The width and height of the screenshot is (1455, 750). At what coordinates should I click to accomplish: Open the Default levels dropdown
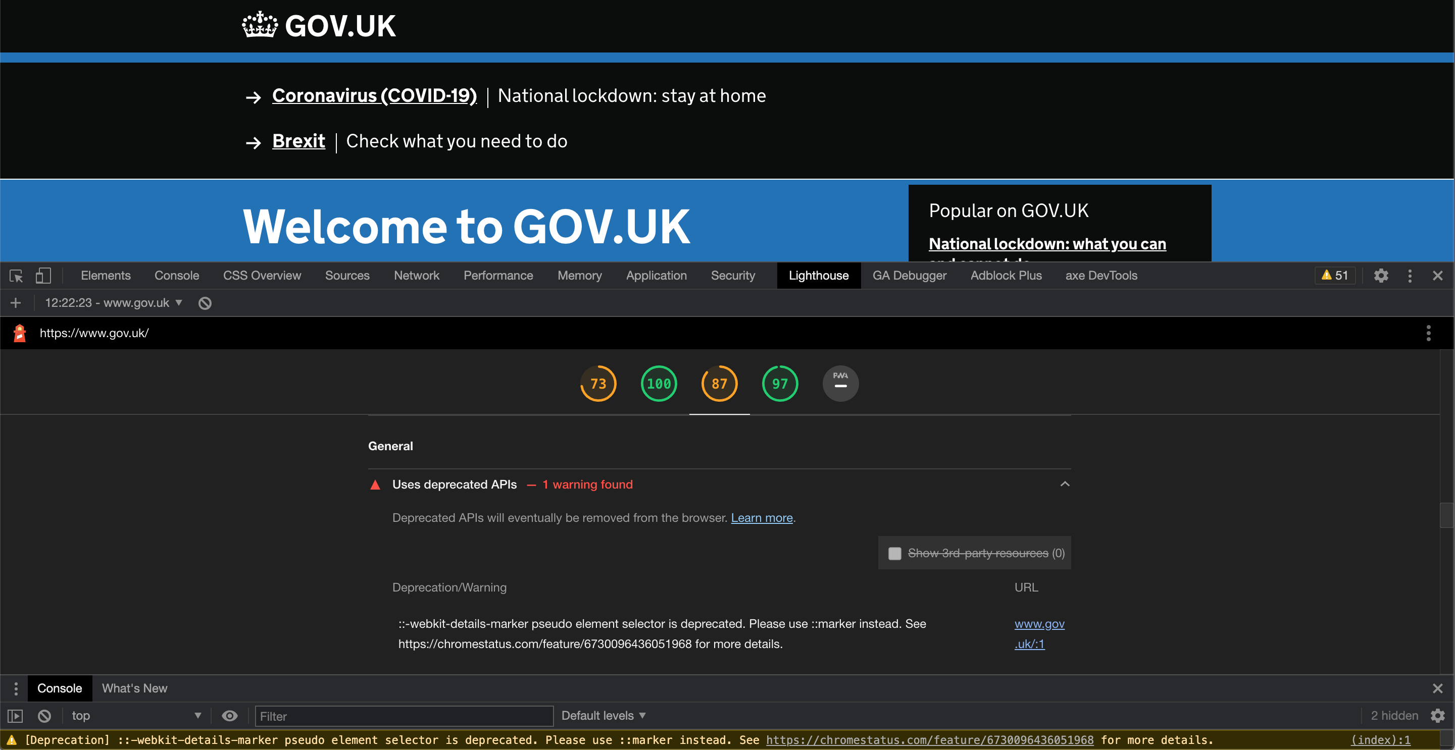point(603,716)
